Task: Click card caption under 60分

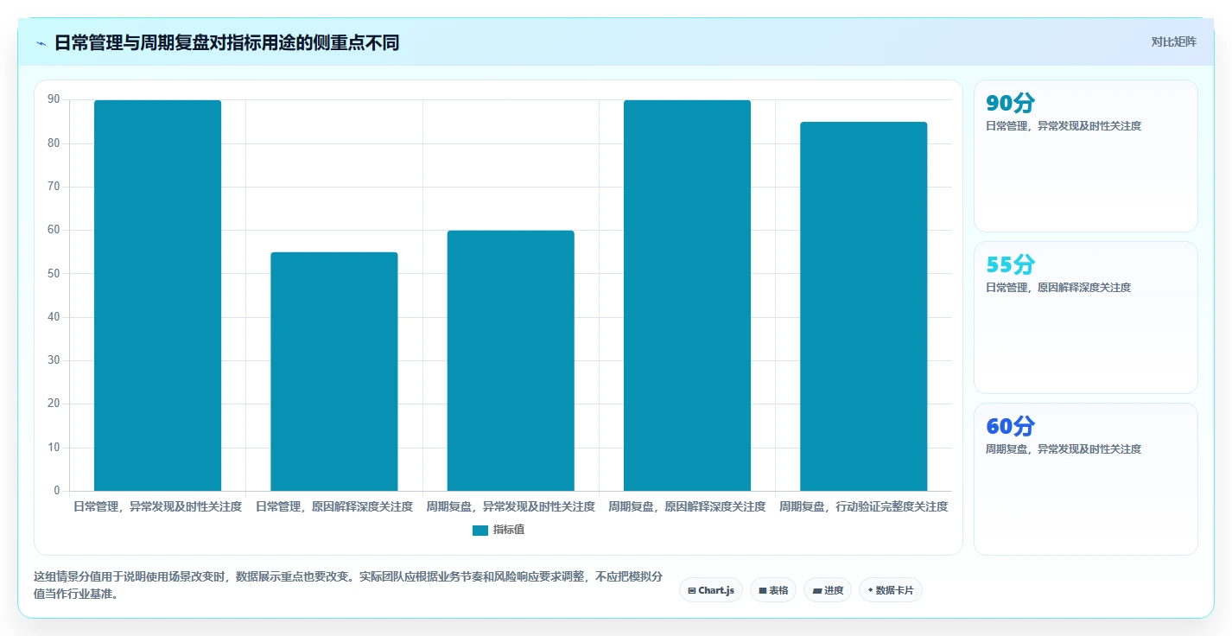Action: pyautogui.click(x=1064, y=449)
